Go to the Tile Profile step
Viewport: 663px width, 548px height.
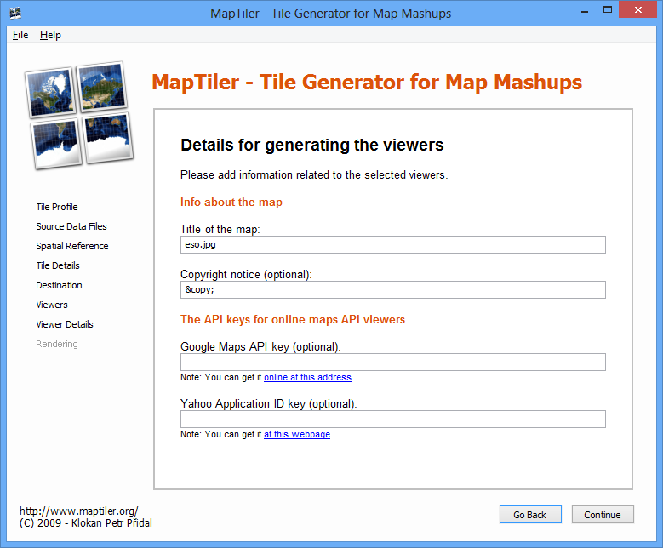[x=57, y=207]
